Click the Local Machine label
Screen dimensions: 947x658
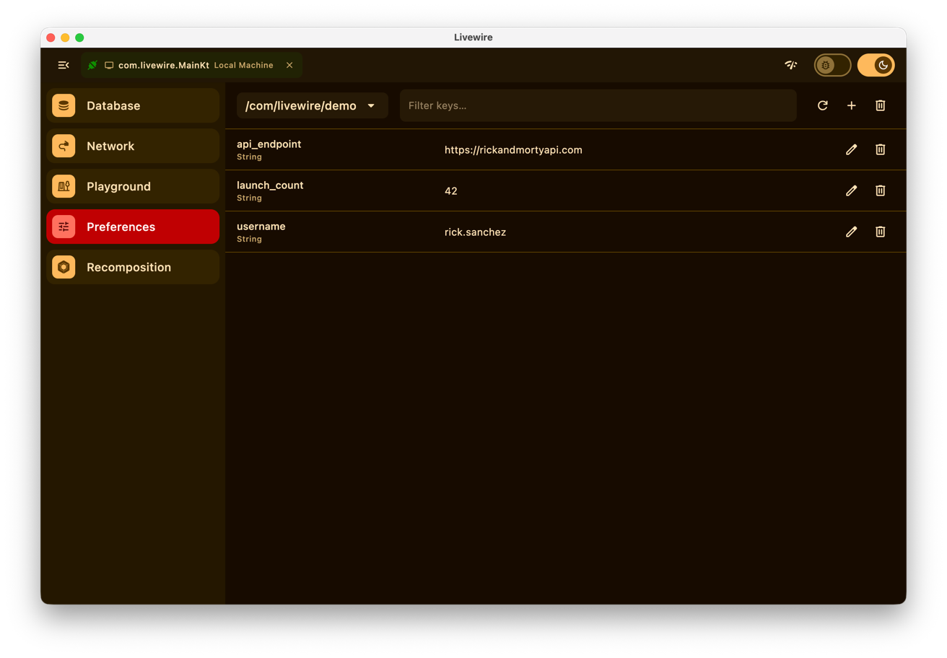pos(244,65)
